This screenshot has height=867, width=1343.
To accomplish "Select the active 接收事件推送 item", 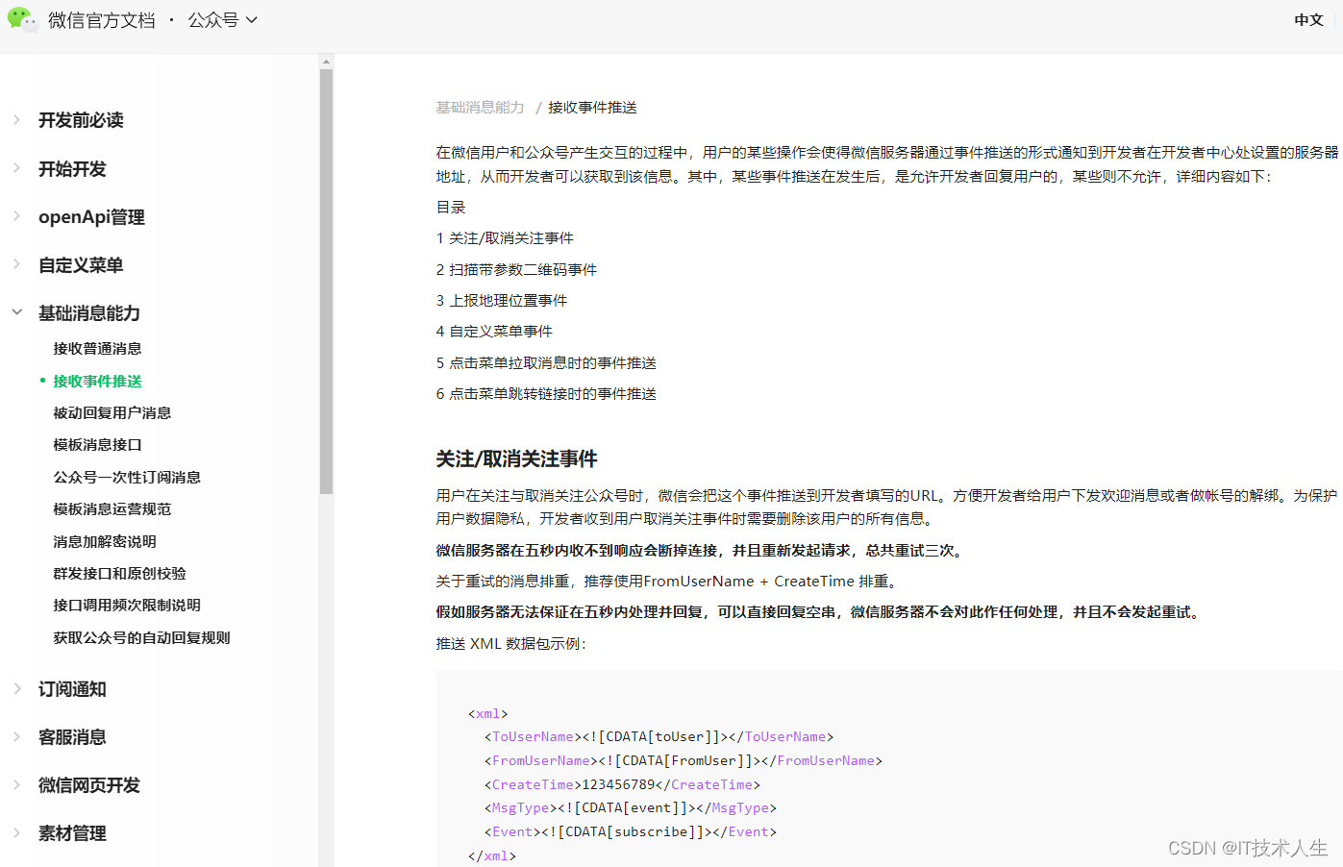I will [97, 382].
